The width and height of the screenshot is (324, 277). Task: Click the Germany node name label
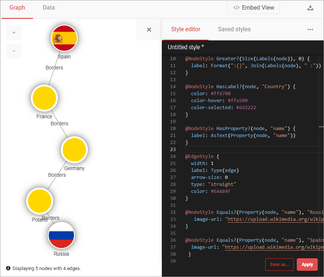[74, 168]
